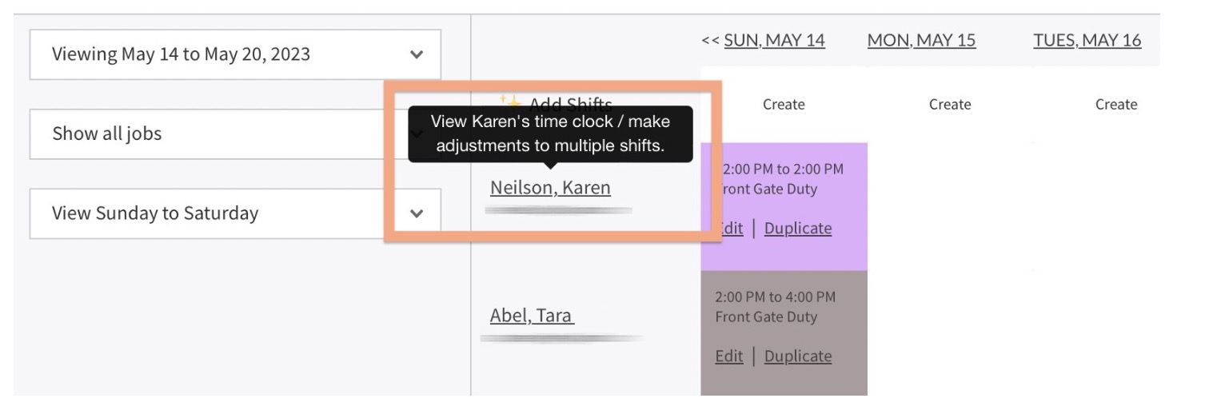Go to previous week using << arrows
Screen dimensions: 1209x414
tap(711, 40)
